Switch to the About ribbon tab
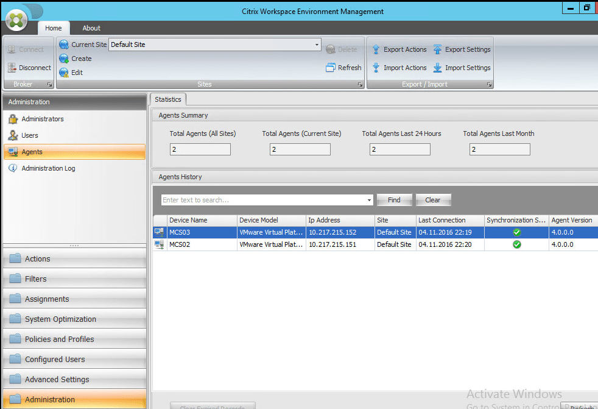This screenshot has width=598, height=409. [x=91, y=28]
